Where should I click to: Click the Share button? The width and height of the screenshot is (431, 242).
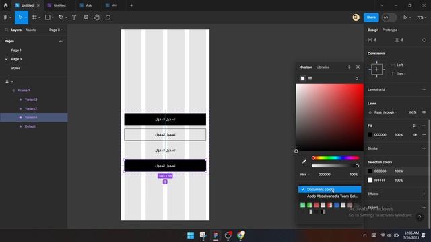pos(371,17)
